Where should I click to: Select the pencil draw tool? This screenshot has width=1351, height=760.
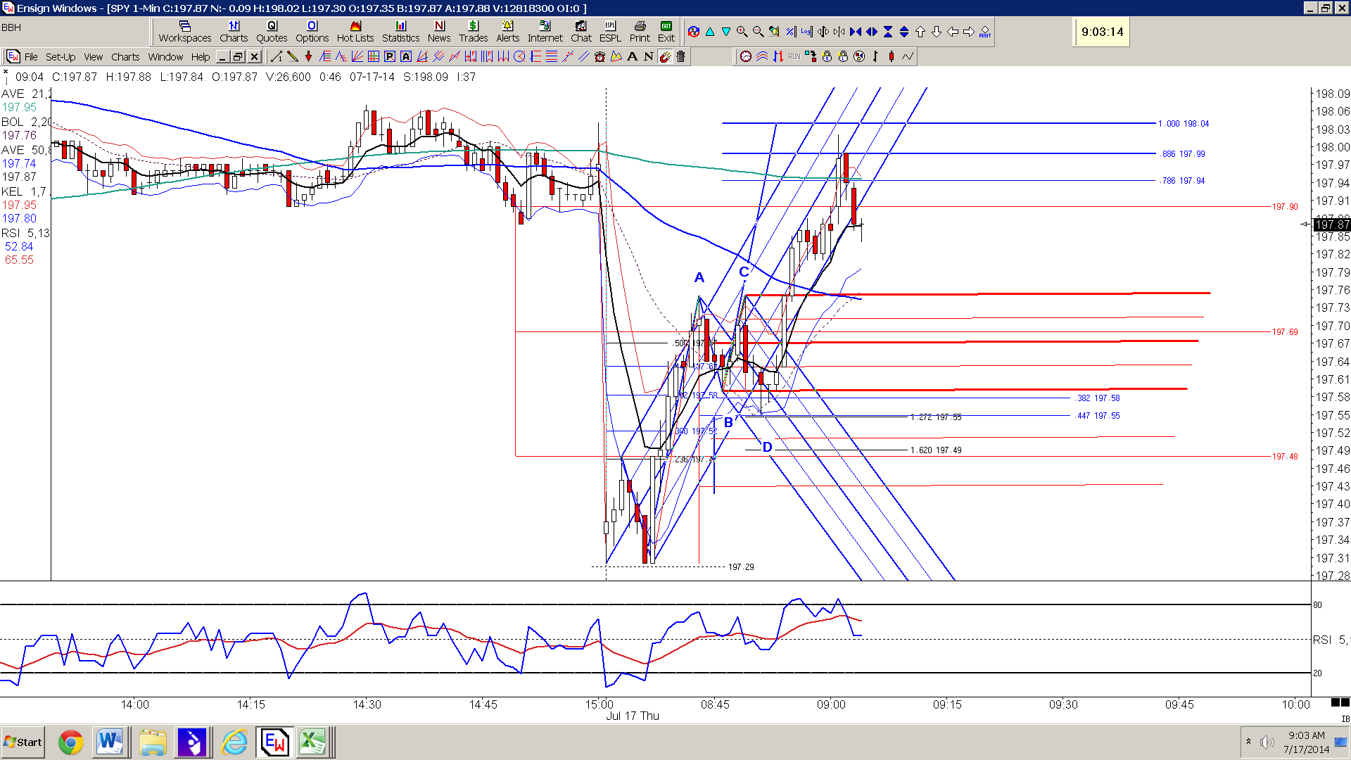(292, 56)
